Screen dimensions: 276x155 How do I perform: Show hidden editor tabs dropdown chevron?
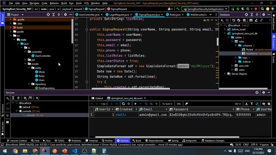(210, 15)
